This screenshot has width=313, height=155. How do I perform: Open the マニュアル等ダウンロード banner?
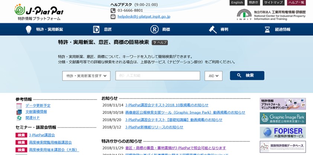pos(283,104)
